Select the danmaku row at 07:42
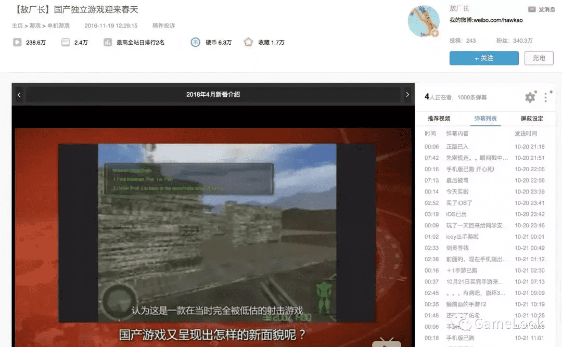This screenshot has width=562, height=347. pyautogui.click(x=484, y=158)
